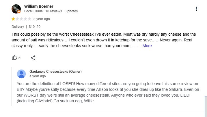
Task: Click the filled yellow first star
Action: click(13, 19)
